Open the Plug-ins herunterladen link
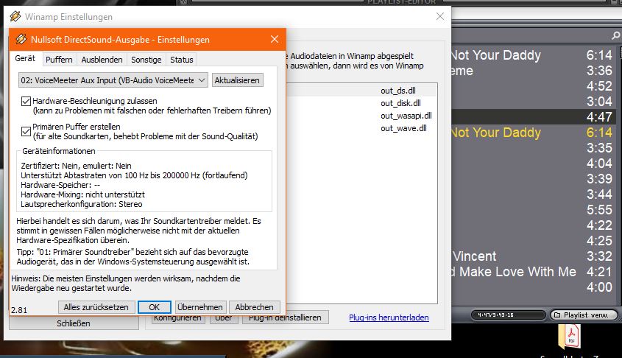The image size is (622, 358). (x=389, y=317)
